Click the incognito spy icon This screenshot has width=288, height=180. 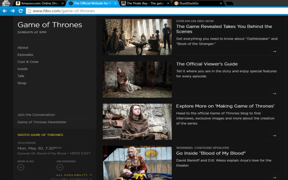6,3
